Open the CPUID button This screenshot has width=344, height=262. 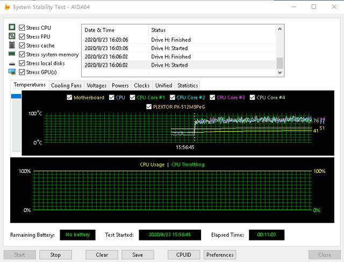click(184, 254)
